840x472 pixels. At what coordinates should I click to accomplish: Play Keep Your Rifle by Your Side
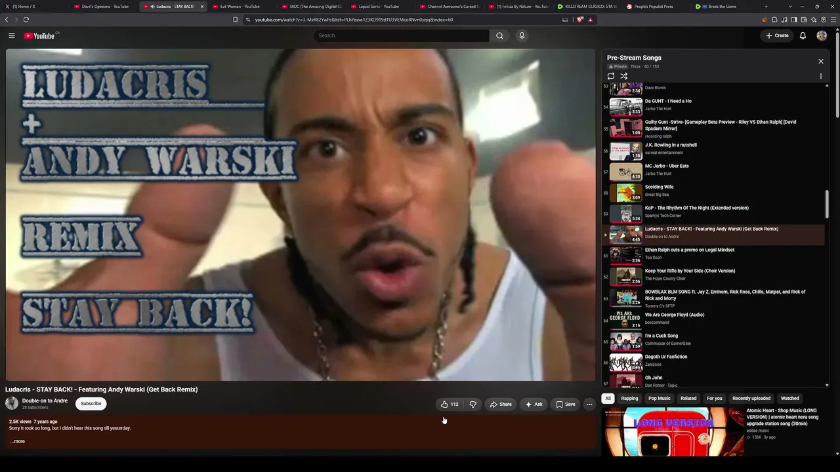pos(713,275)
